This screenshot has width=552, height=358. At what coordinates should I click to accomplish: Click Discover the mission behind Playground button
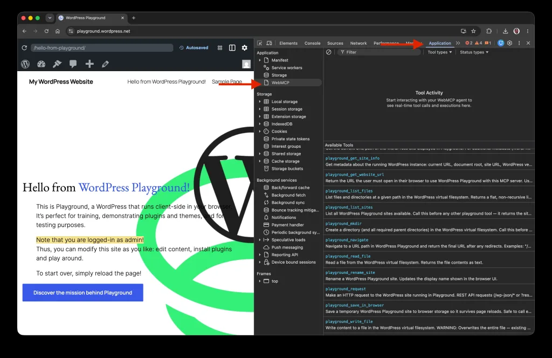pyautogui.click(x=82, y=293)
